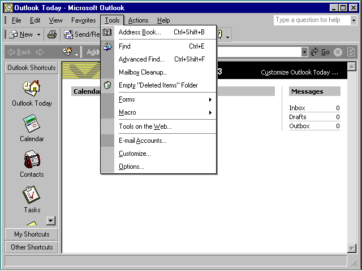Choose E-mail Accounts menu item
This screenshot has height=271, width=362.
[x=143, y=141]
